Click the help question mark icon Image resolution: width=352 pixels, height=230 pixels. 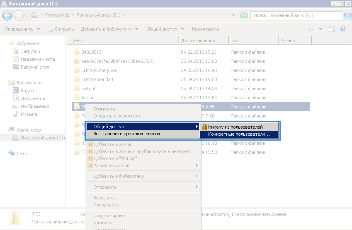point(343,29)
